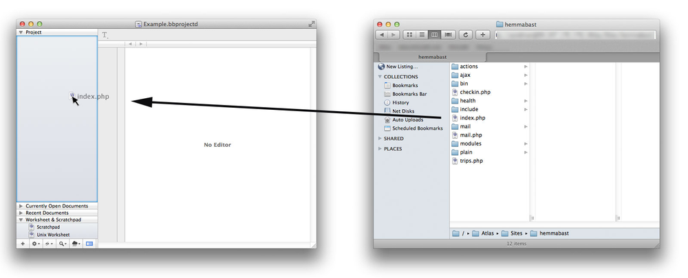The height and width of the screenshot is (278, 688).
Task: Click the COLLECTIONS group header
Action: tap(400, 77)
